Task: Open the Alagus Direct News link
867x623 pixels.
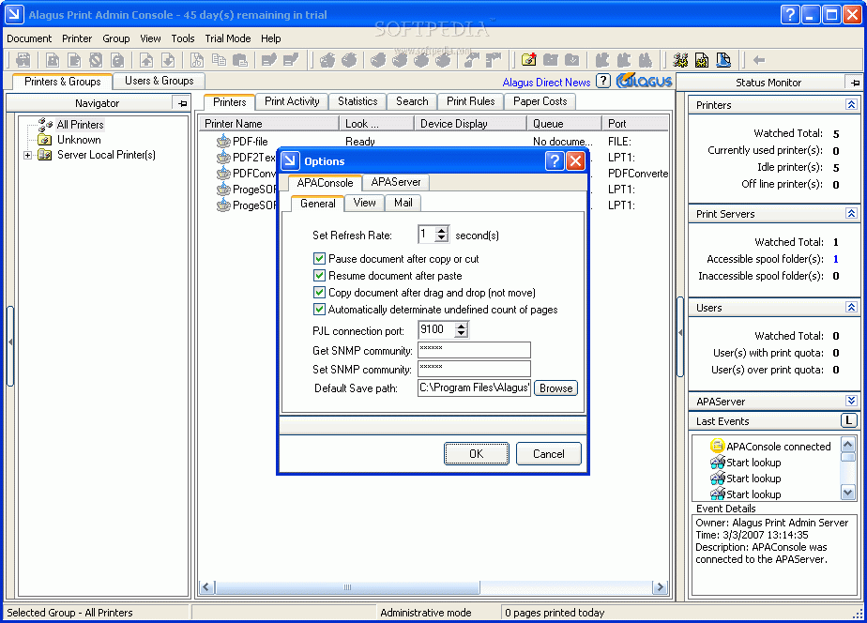Action: (546, 83)
